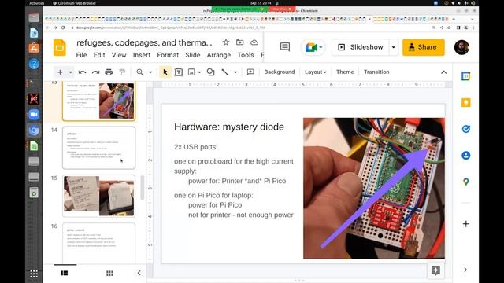This screenshot has height=283, width=504.
Task: Click the slide title 'Hardware: mystery diode'
Action: pyautogui.click(x=229, y=127)
